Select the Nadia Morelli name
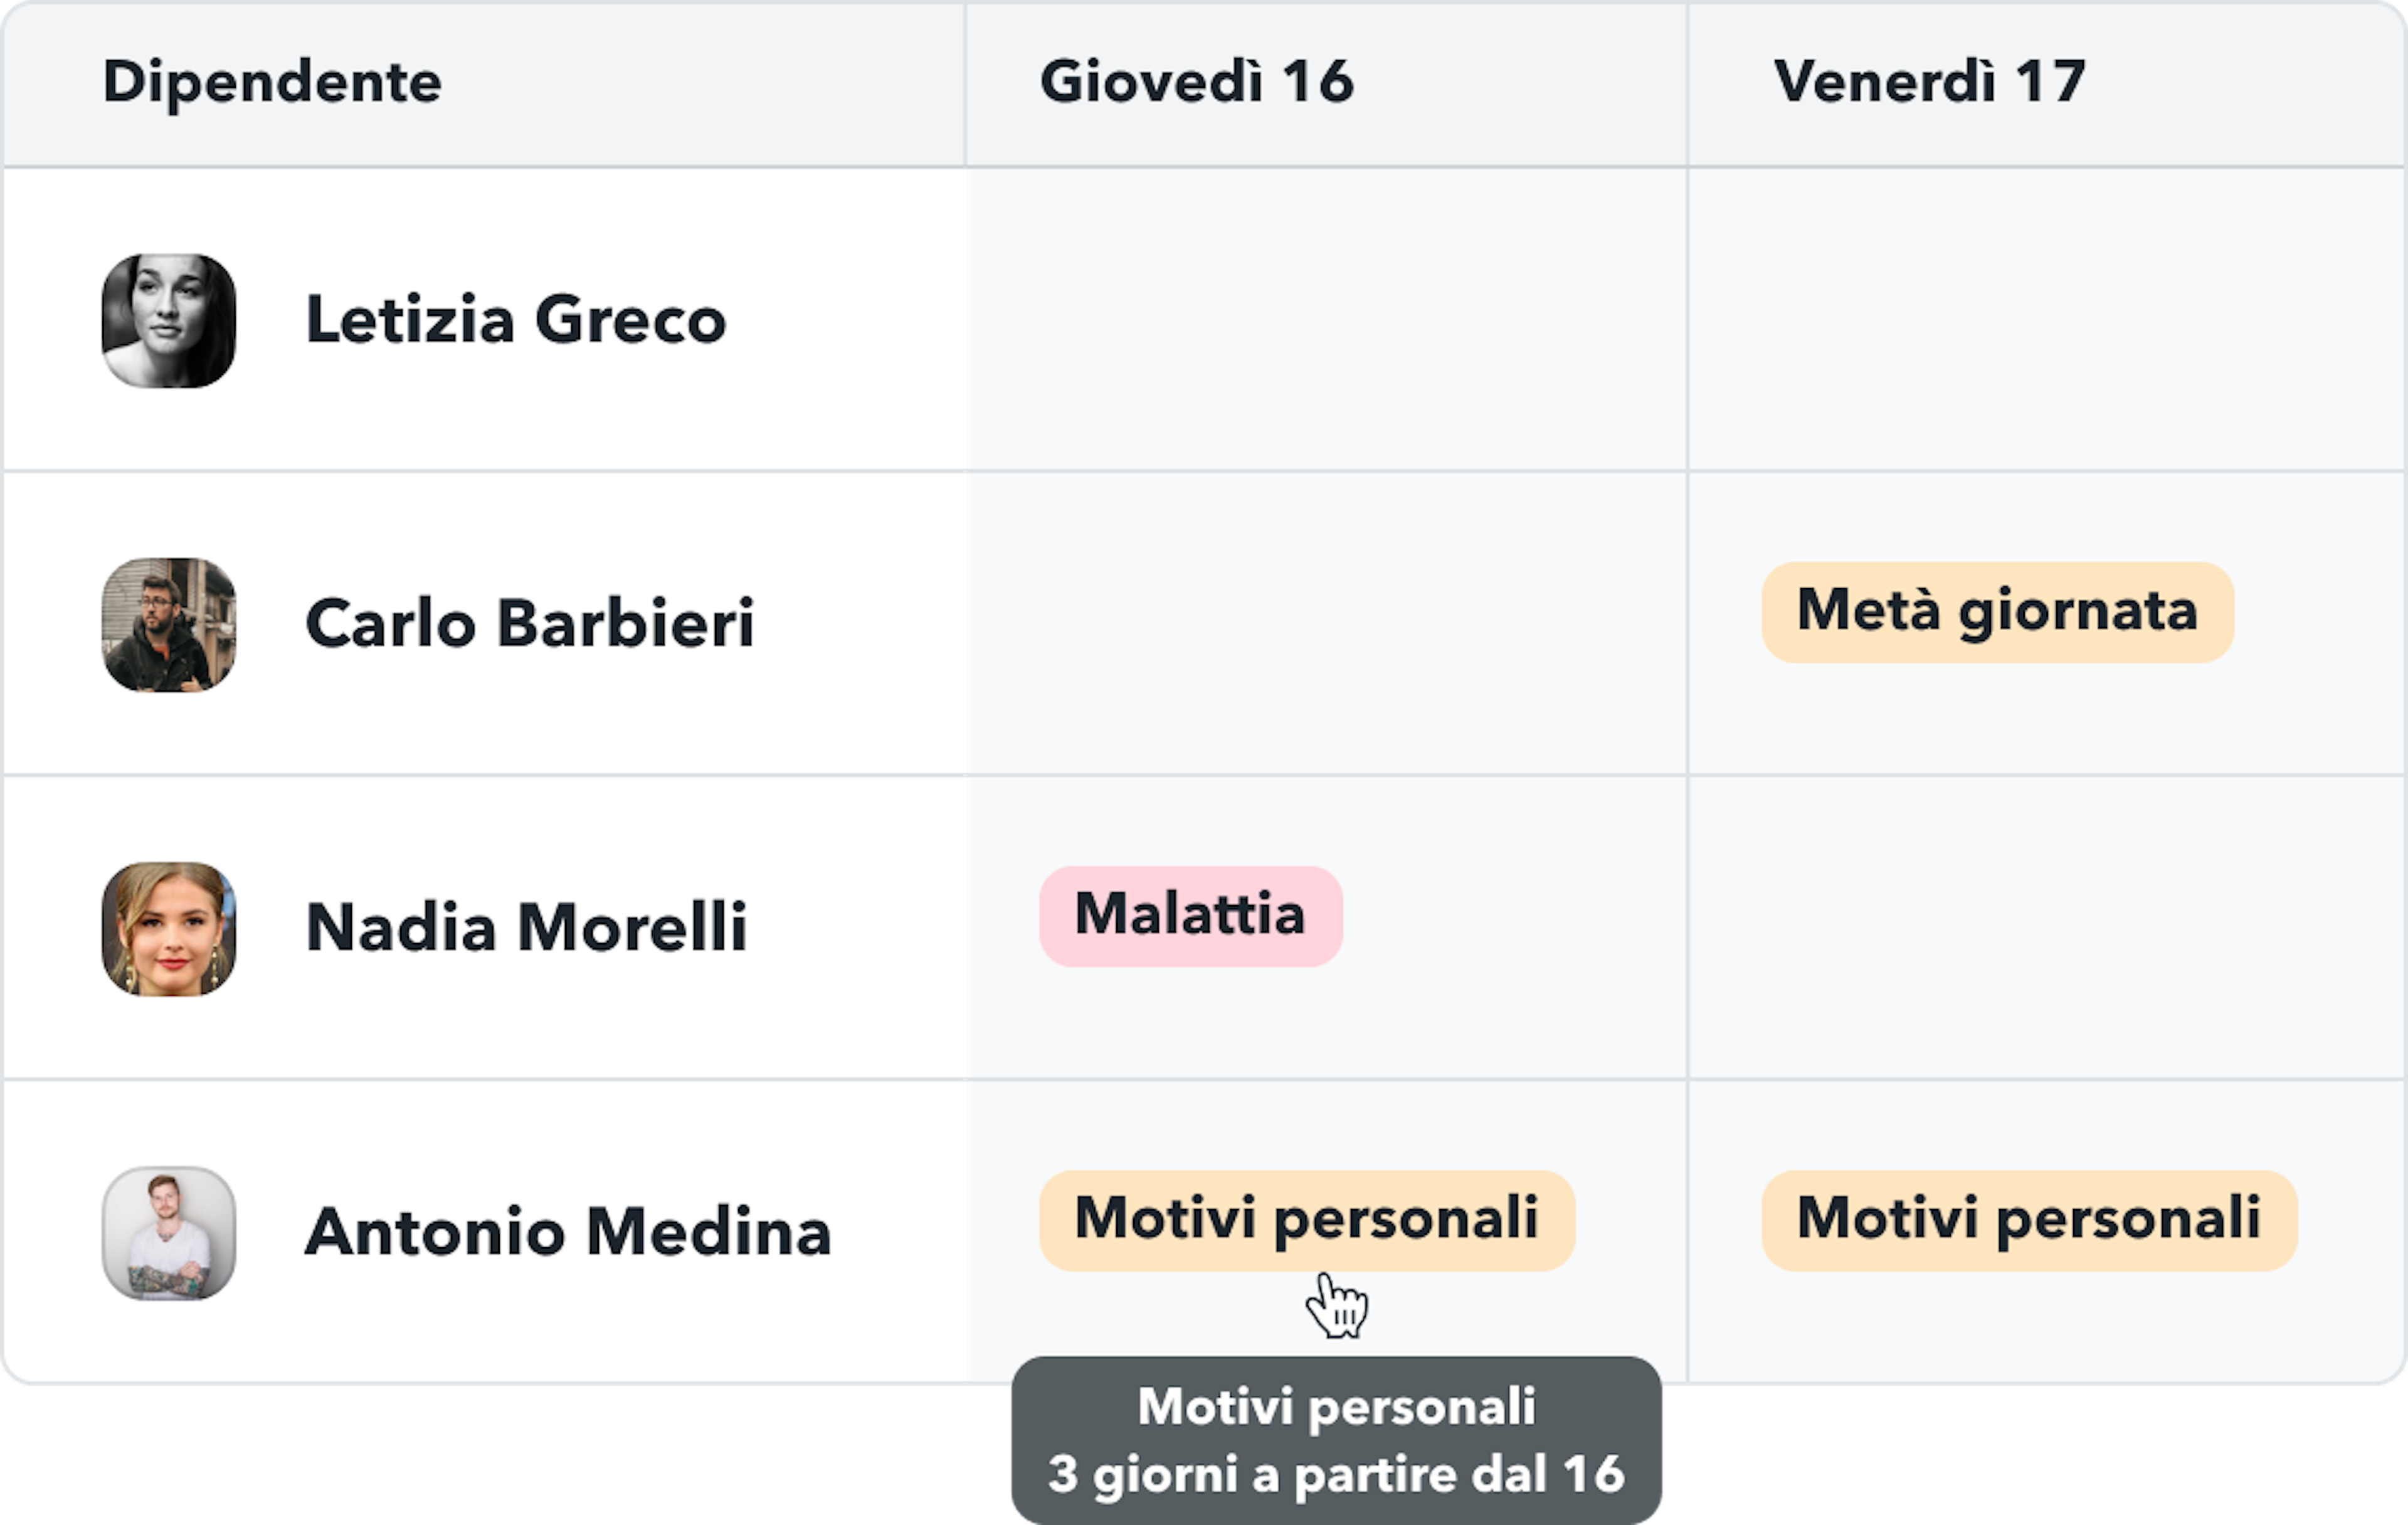 click(527, 928)
